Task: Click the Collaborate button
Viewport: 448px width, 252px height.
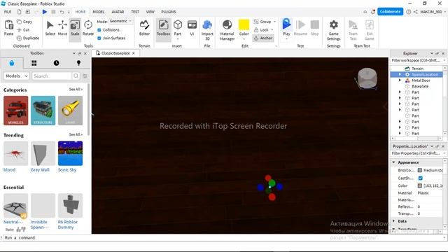Action: (391, 11)
